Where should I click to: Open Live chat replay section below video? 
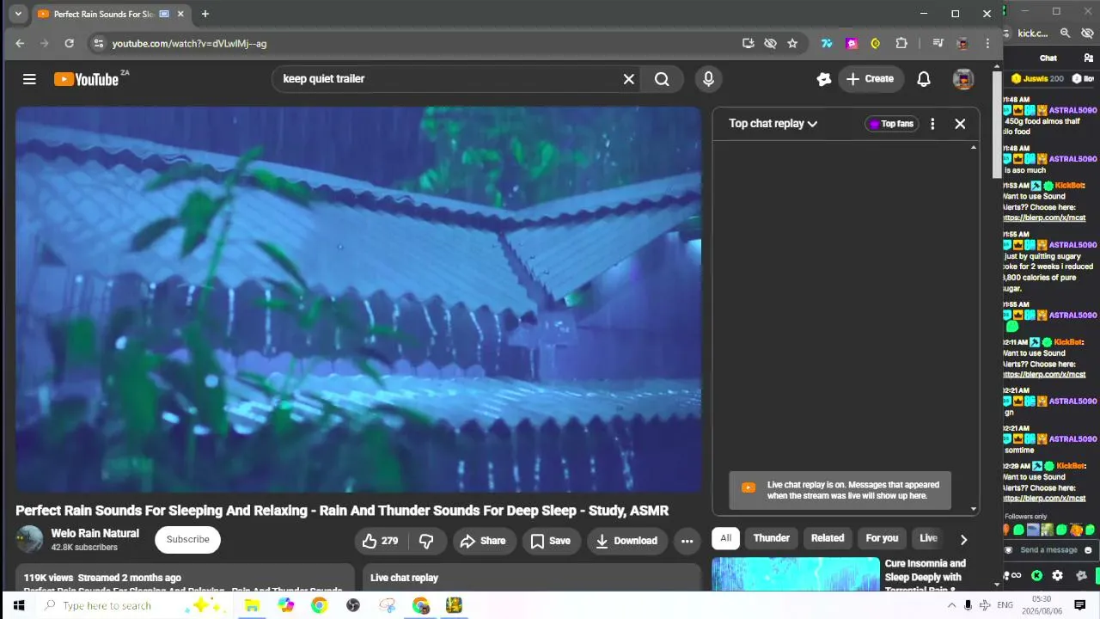click(x=531, y=577)
